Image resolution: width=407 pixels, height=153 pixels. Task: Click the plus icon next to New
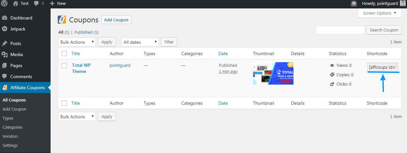pyautogui.click(x=52, y=4)
